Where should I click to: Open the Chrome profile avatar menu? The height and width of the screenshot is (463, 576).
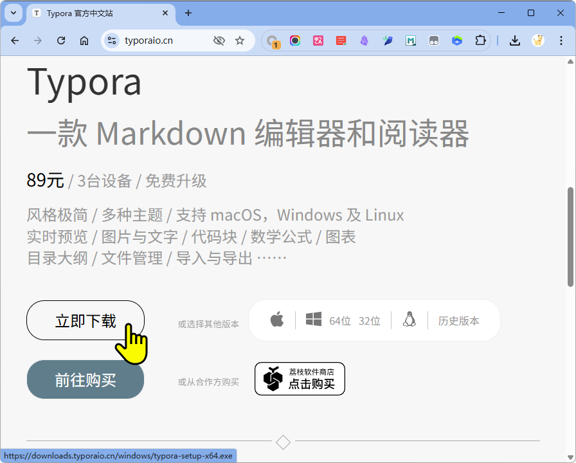pos(538,41)
